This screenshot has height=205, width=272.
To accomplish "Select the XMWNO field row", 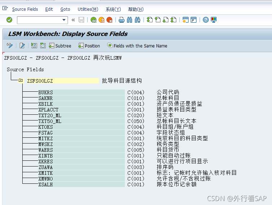I will coord(82,179).
